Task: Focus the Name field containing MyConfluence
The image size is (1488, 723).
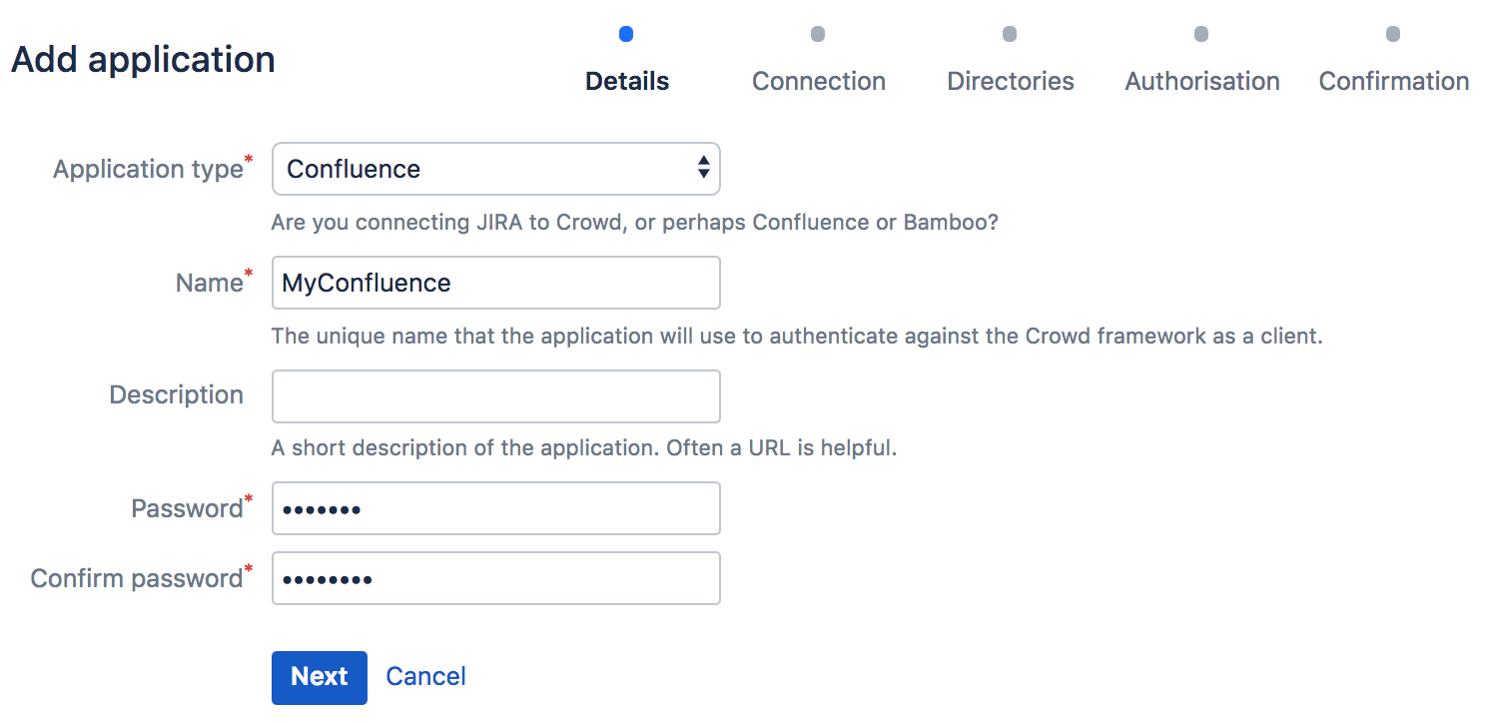Action: point(495,283)
